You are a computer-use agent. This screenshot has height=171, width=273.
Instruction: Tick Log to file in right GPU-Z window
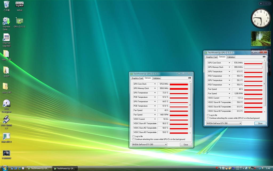pyautogui.click(x=208, y=115)
